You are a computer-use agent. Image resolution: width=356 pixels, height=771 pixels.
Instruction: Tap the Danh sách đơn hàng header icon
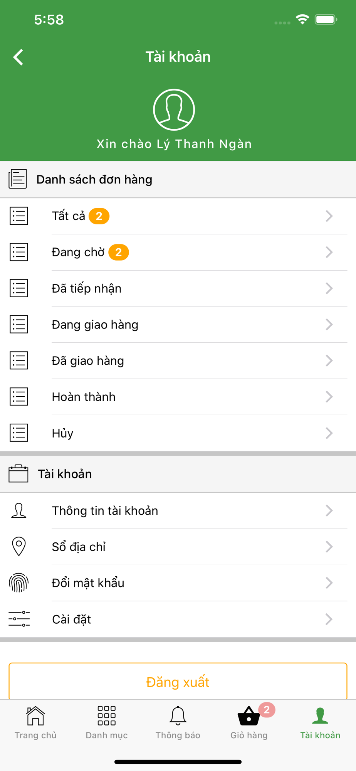(18, 179)
